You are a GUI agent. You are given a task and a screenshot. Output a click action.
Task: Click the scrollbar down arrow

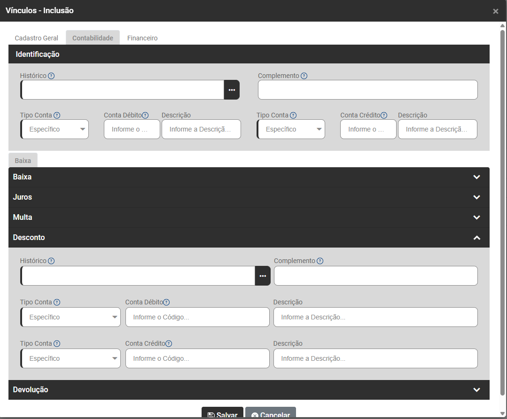coord(502,413)
